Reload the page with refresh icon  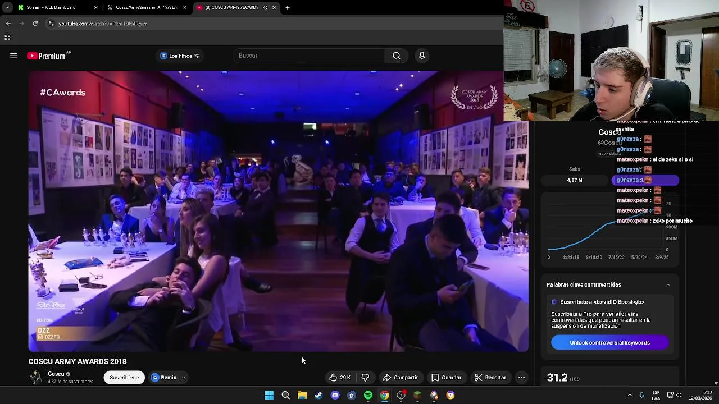[x=35, y=24]
